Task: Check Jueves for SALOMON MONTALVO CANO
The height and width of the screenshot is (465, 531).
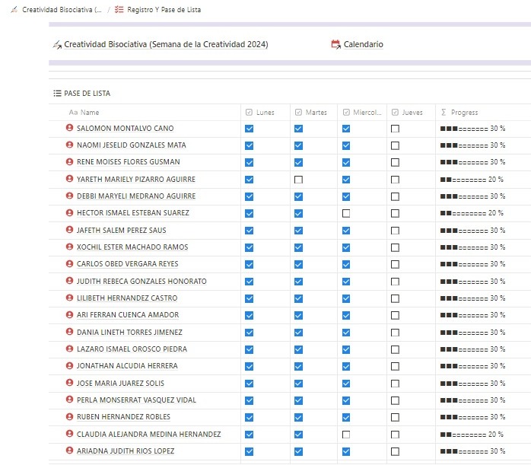Action: tap(395, 129)
